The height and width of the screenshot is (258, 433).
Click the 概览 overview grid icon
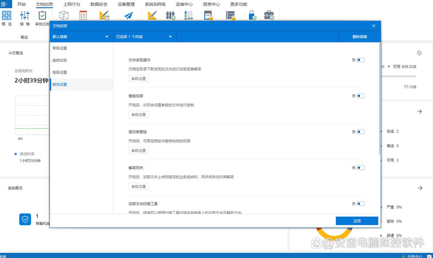point(7,16)
